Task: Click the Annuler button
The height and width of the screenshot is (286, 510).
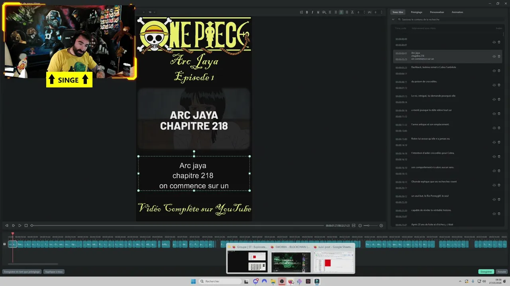Action: [x=502, y=272]
